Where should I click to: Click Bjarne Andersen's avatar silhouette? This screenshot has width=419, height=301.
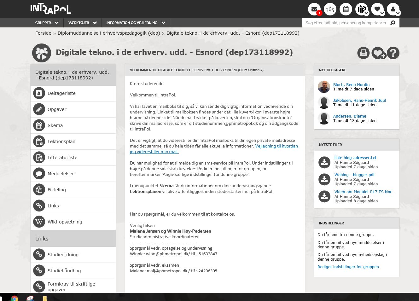pyautogui.click(x=324, y=118)
